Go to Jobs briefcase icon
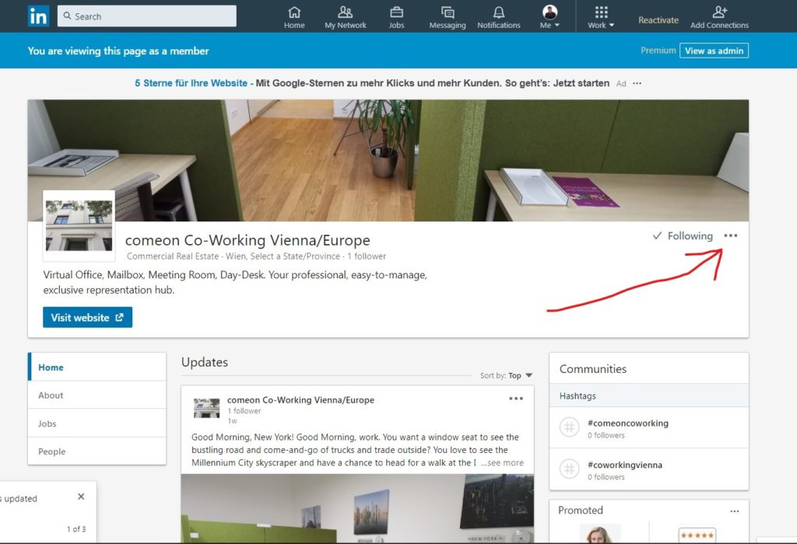 pyautogui.click(x=396, y=12)
